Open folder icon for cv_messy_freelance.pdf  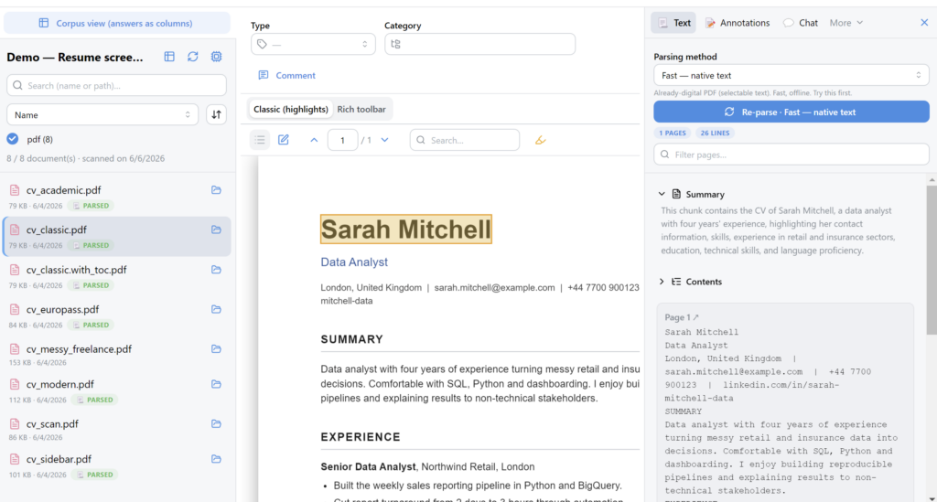[x=216, y=348]
